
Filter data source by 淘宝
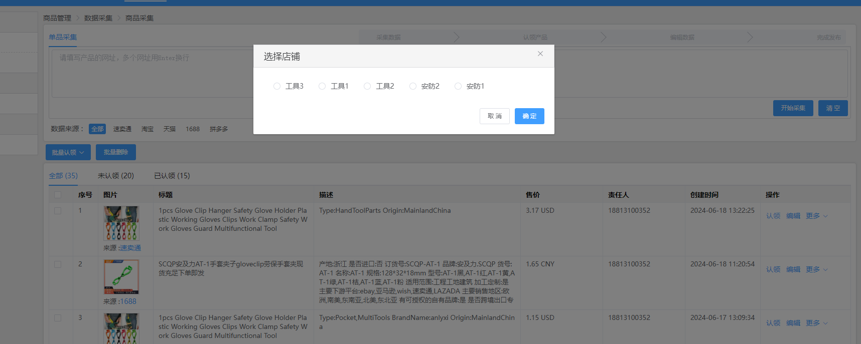click(x=148, y=129)
